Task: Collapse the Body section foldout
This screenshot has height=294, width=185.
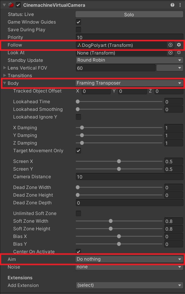Action: (x=5, y=83)
